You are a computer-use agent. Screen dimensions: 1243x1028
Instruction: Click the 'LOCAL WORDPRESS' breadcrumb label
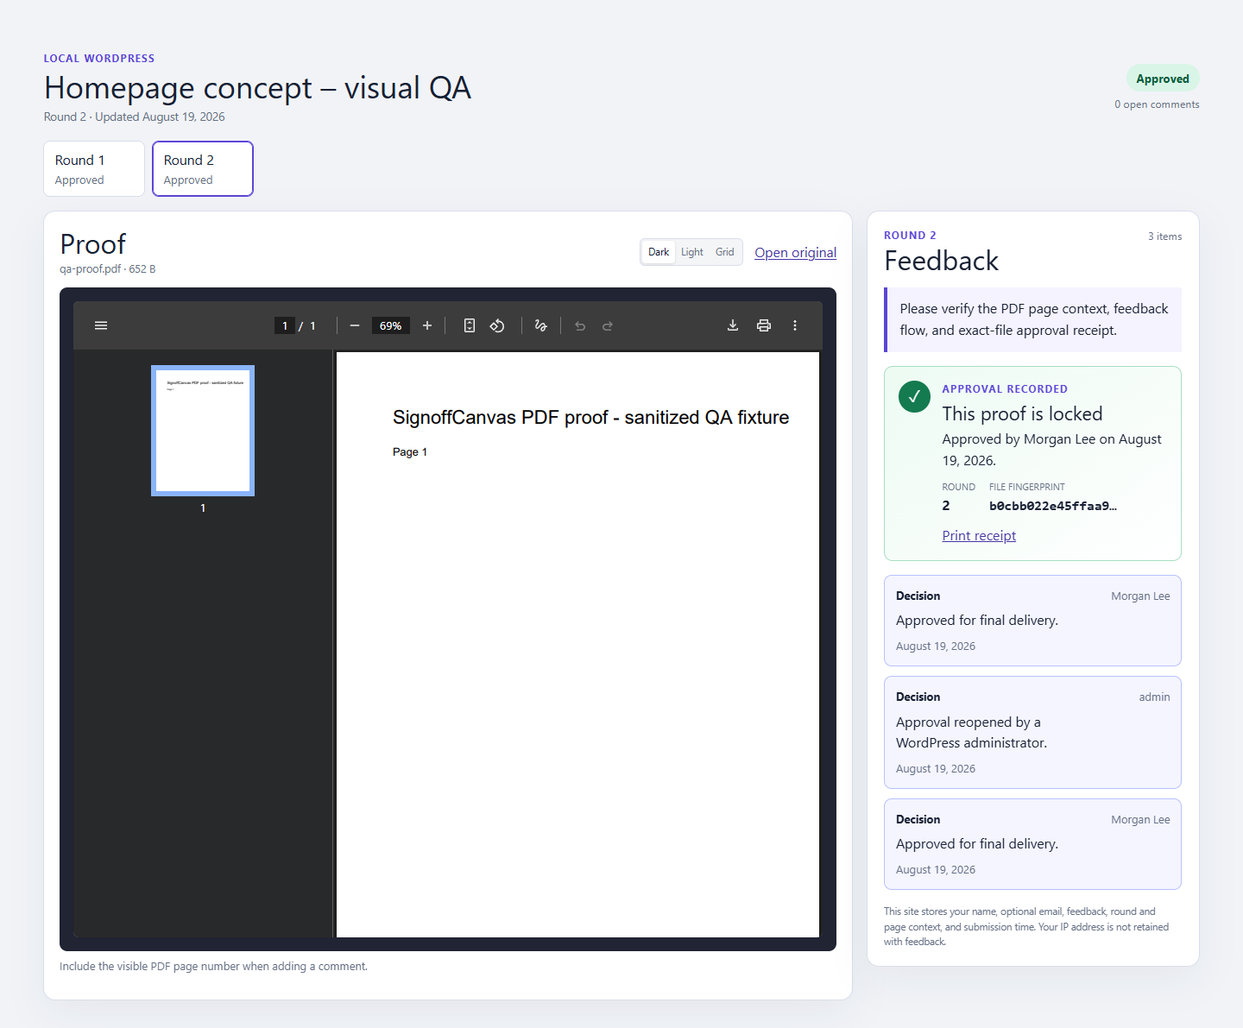click(99, 59)
